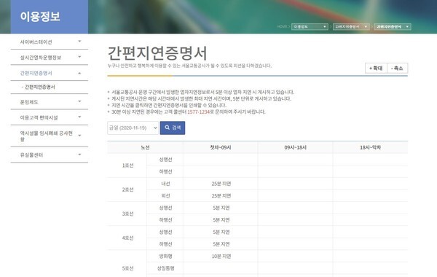This screenshot has width=437, height=277.
Task: Expand 역시설물 임시폐쇄 공사현황 menu
Action: [x=50, y=136]
